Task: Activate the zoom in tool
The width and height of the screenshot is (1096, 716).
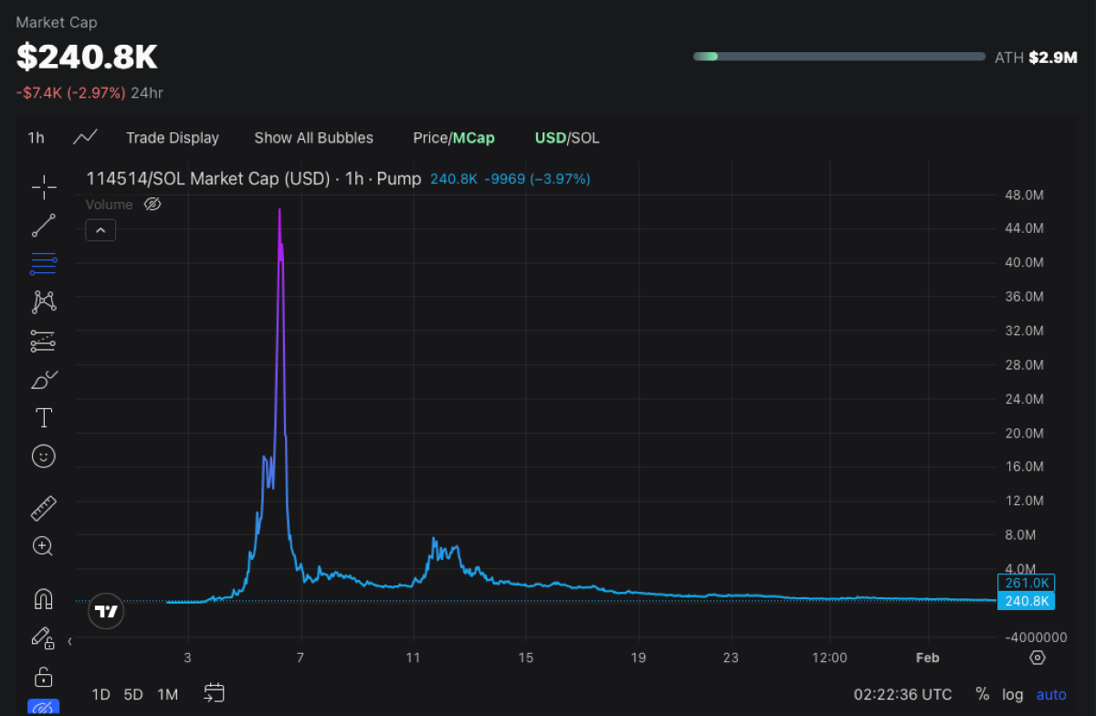Action: [43, 546]
